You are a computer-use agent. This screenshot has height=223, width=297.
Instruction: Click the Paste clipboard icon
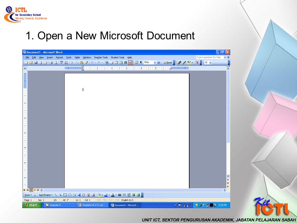point(81,63)
